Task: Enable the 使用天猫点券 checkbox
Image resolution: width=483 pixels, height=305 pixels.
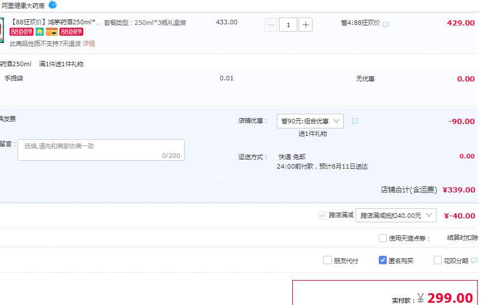Action: tap(383, 238)
